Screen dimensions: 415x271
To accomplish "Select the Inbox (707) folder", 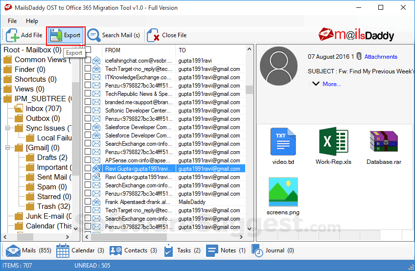I will (x=44, y=109).
